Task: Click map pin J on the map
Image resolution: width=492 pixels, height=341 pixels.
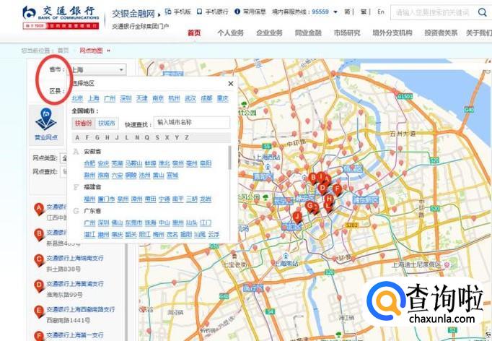Action: click(297, 217)
